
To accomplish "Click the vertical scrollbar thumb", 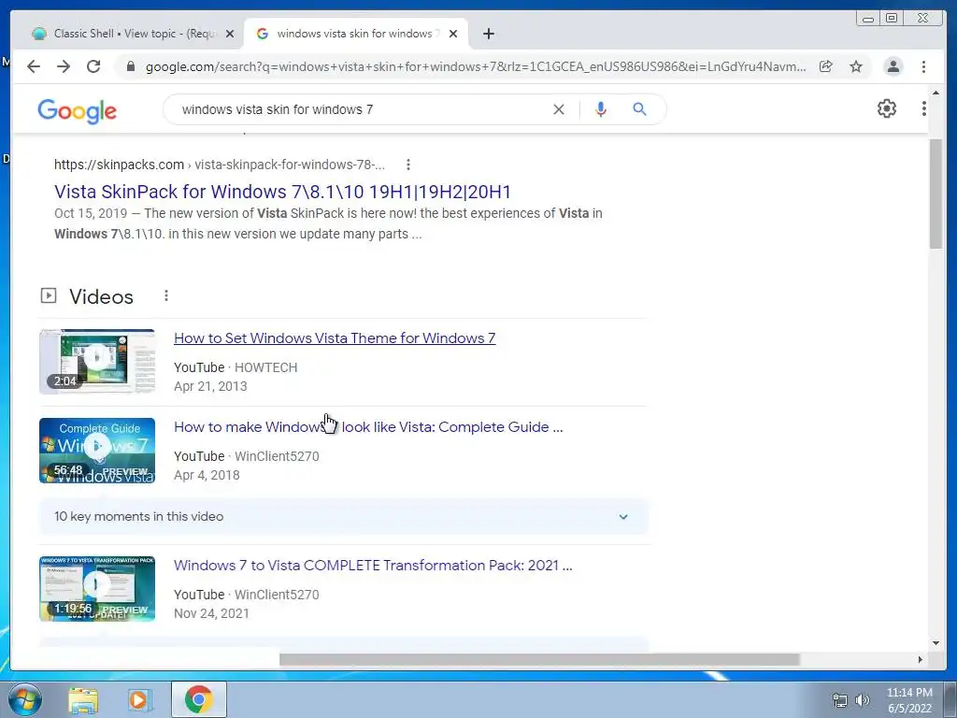I will pos(936,194).
